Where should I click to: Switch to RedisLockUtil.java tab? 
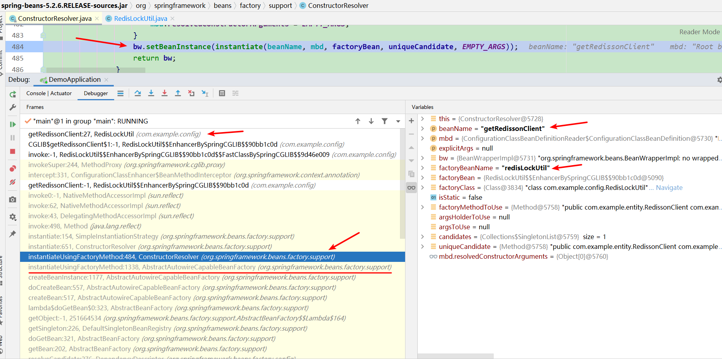[x=141, y=18]
